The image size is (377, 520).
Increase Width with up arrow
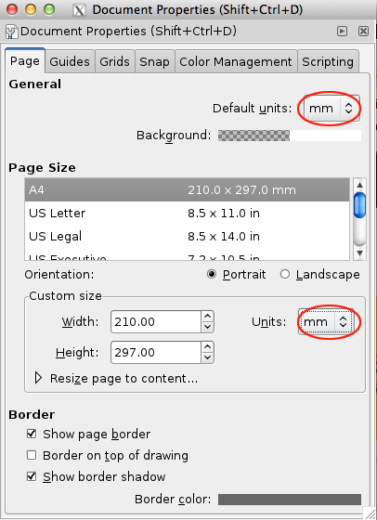[208, 316]
